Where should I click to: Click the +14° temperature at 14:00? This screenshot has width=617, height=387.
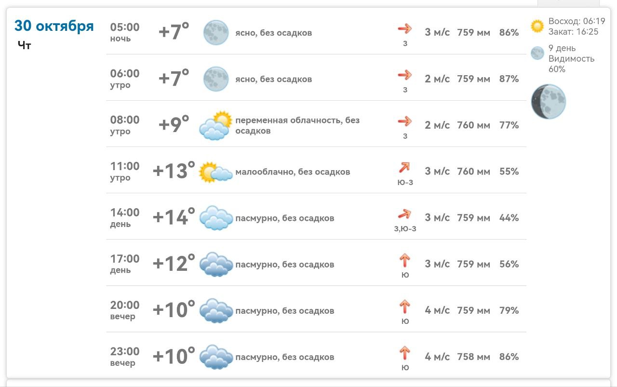pyautogui.click(x=174, y=217)
